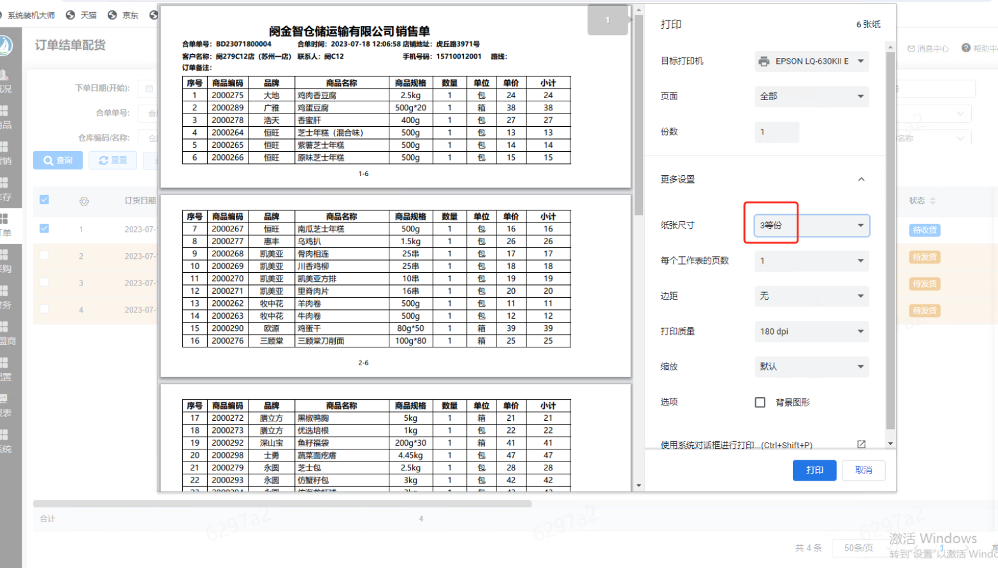Open the 库存 inventory item in left sidebar
The image size is (998, 568).
point(5,190)
